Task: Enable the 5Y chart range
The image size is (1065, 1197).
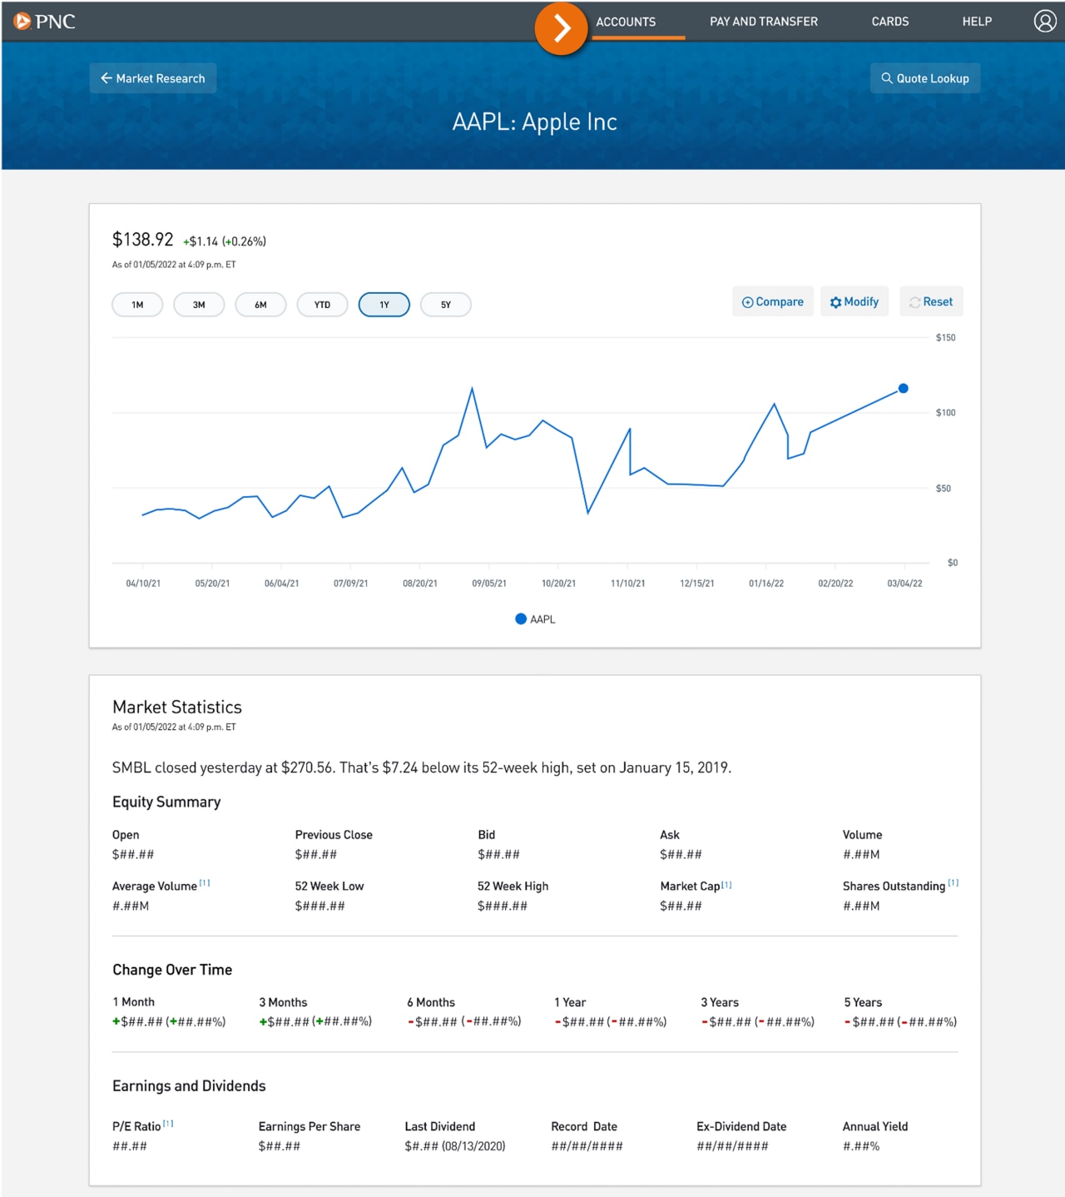Action: [x=445, y=305]
